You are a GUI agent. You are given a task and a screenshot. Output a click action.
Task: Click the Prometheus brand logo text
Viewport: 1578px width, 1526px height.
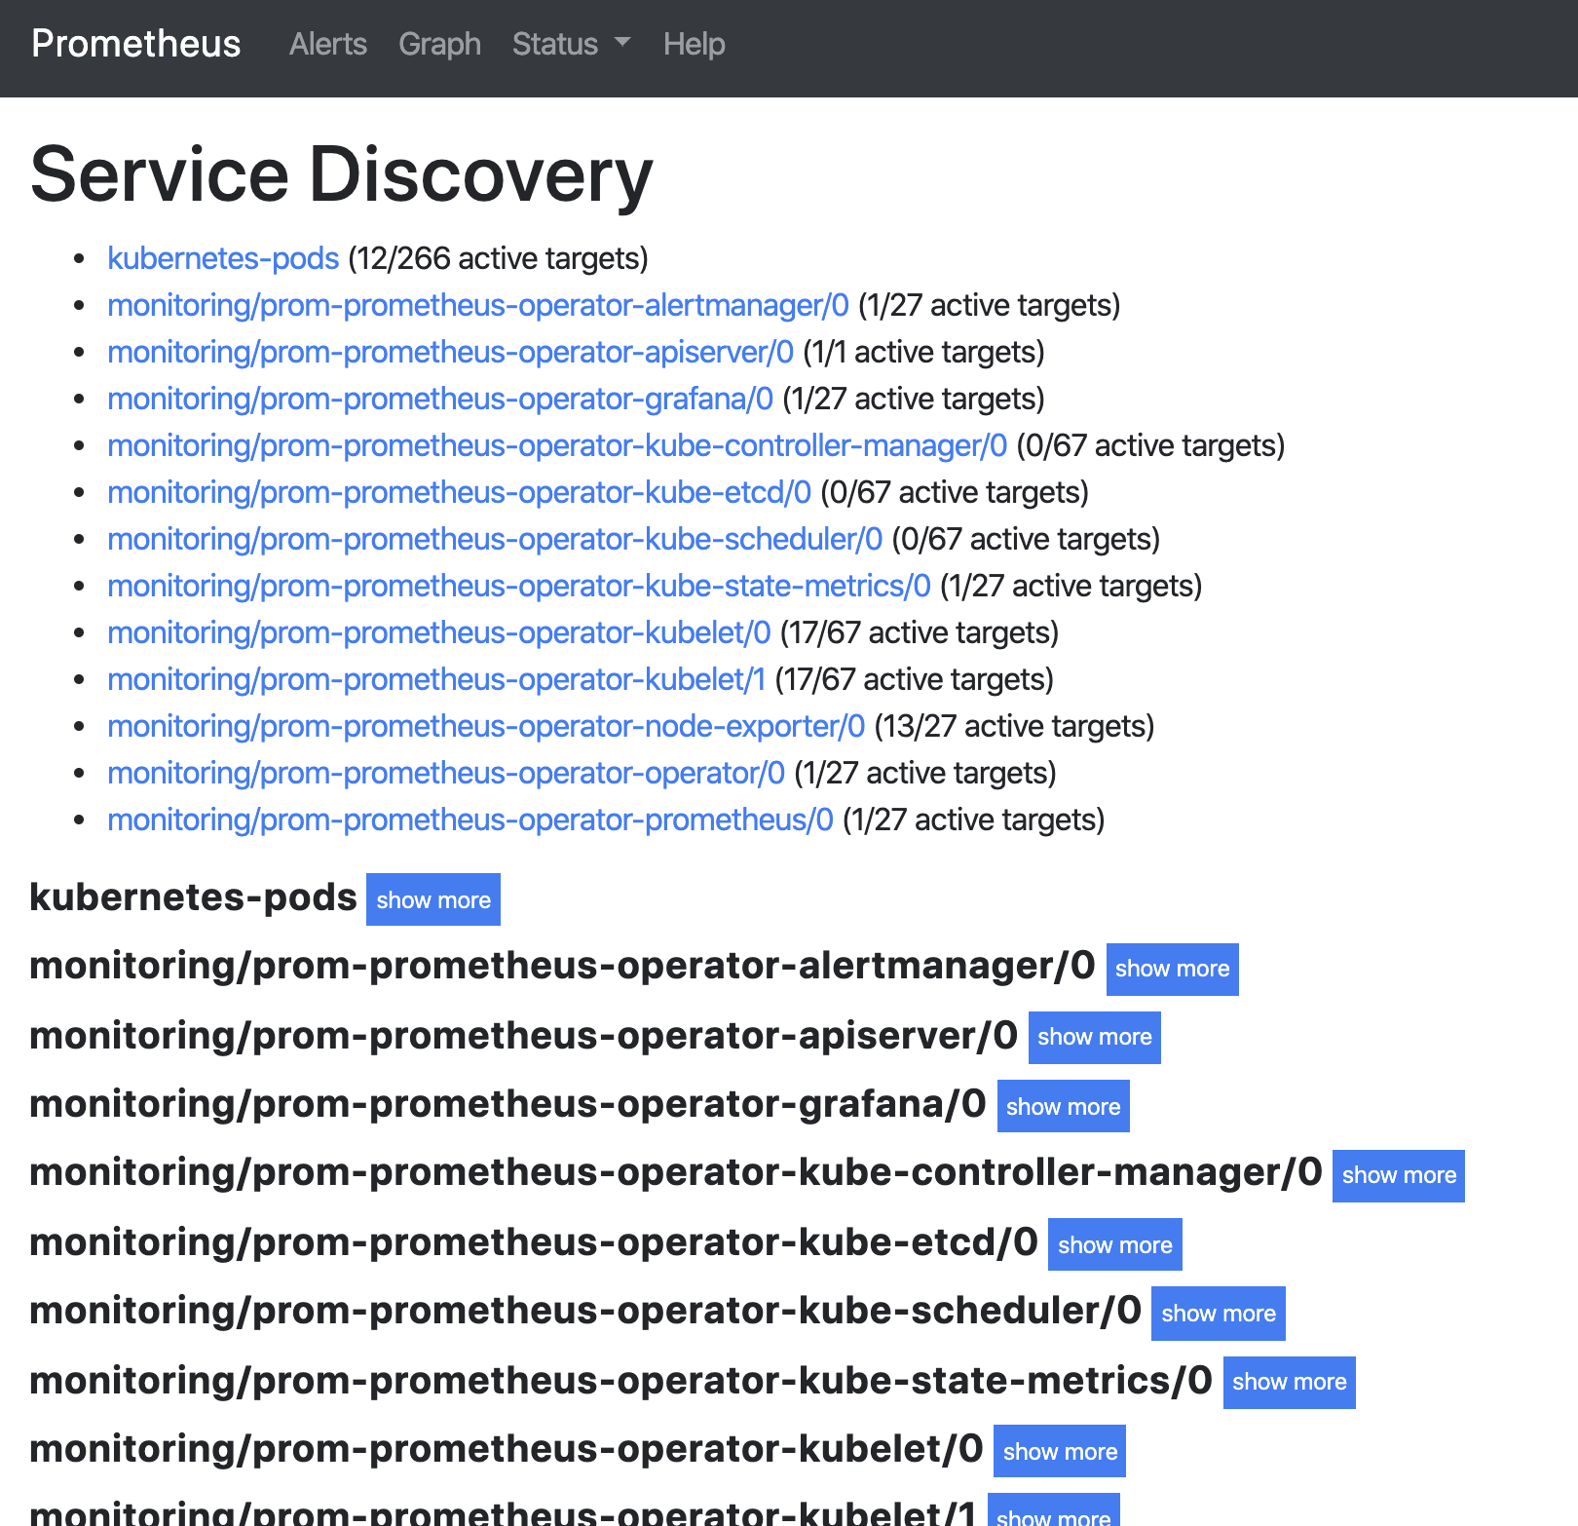[x=135, y=44]
